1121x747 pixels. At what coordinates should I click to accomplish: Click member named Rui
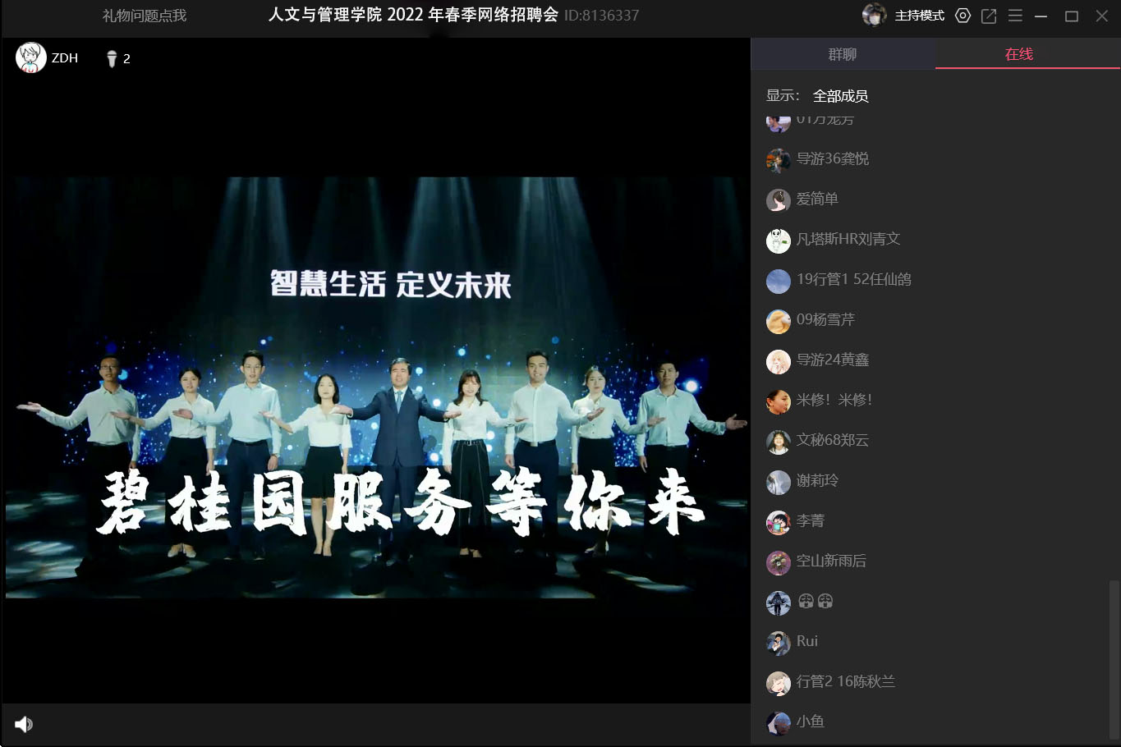click(x=806, y=641)
